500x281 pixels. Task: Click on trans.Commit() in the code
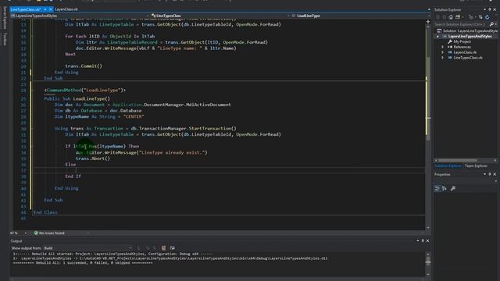[84, 66]
